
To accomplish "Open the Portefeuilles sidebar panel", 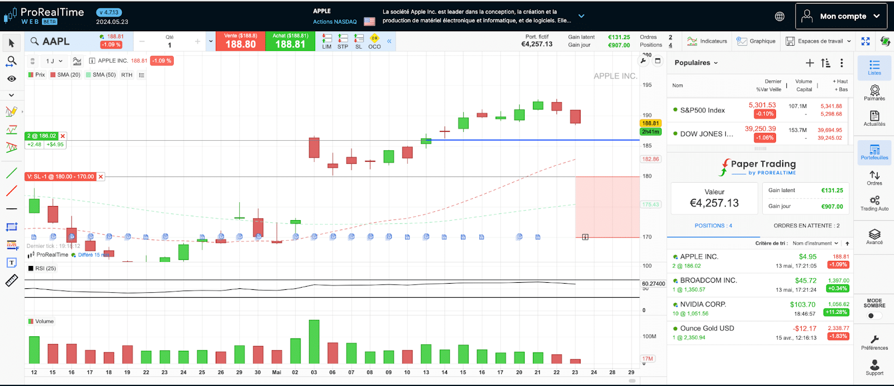I will 874,152.
